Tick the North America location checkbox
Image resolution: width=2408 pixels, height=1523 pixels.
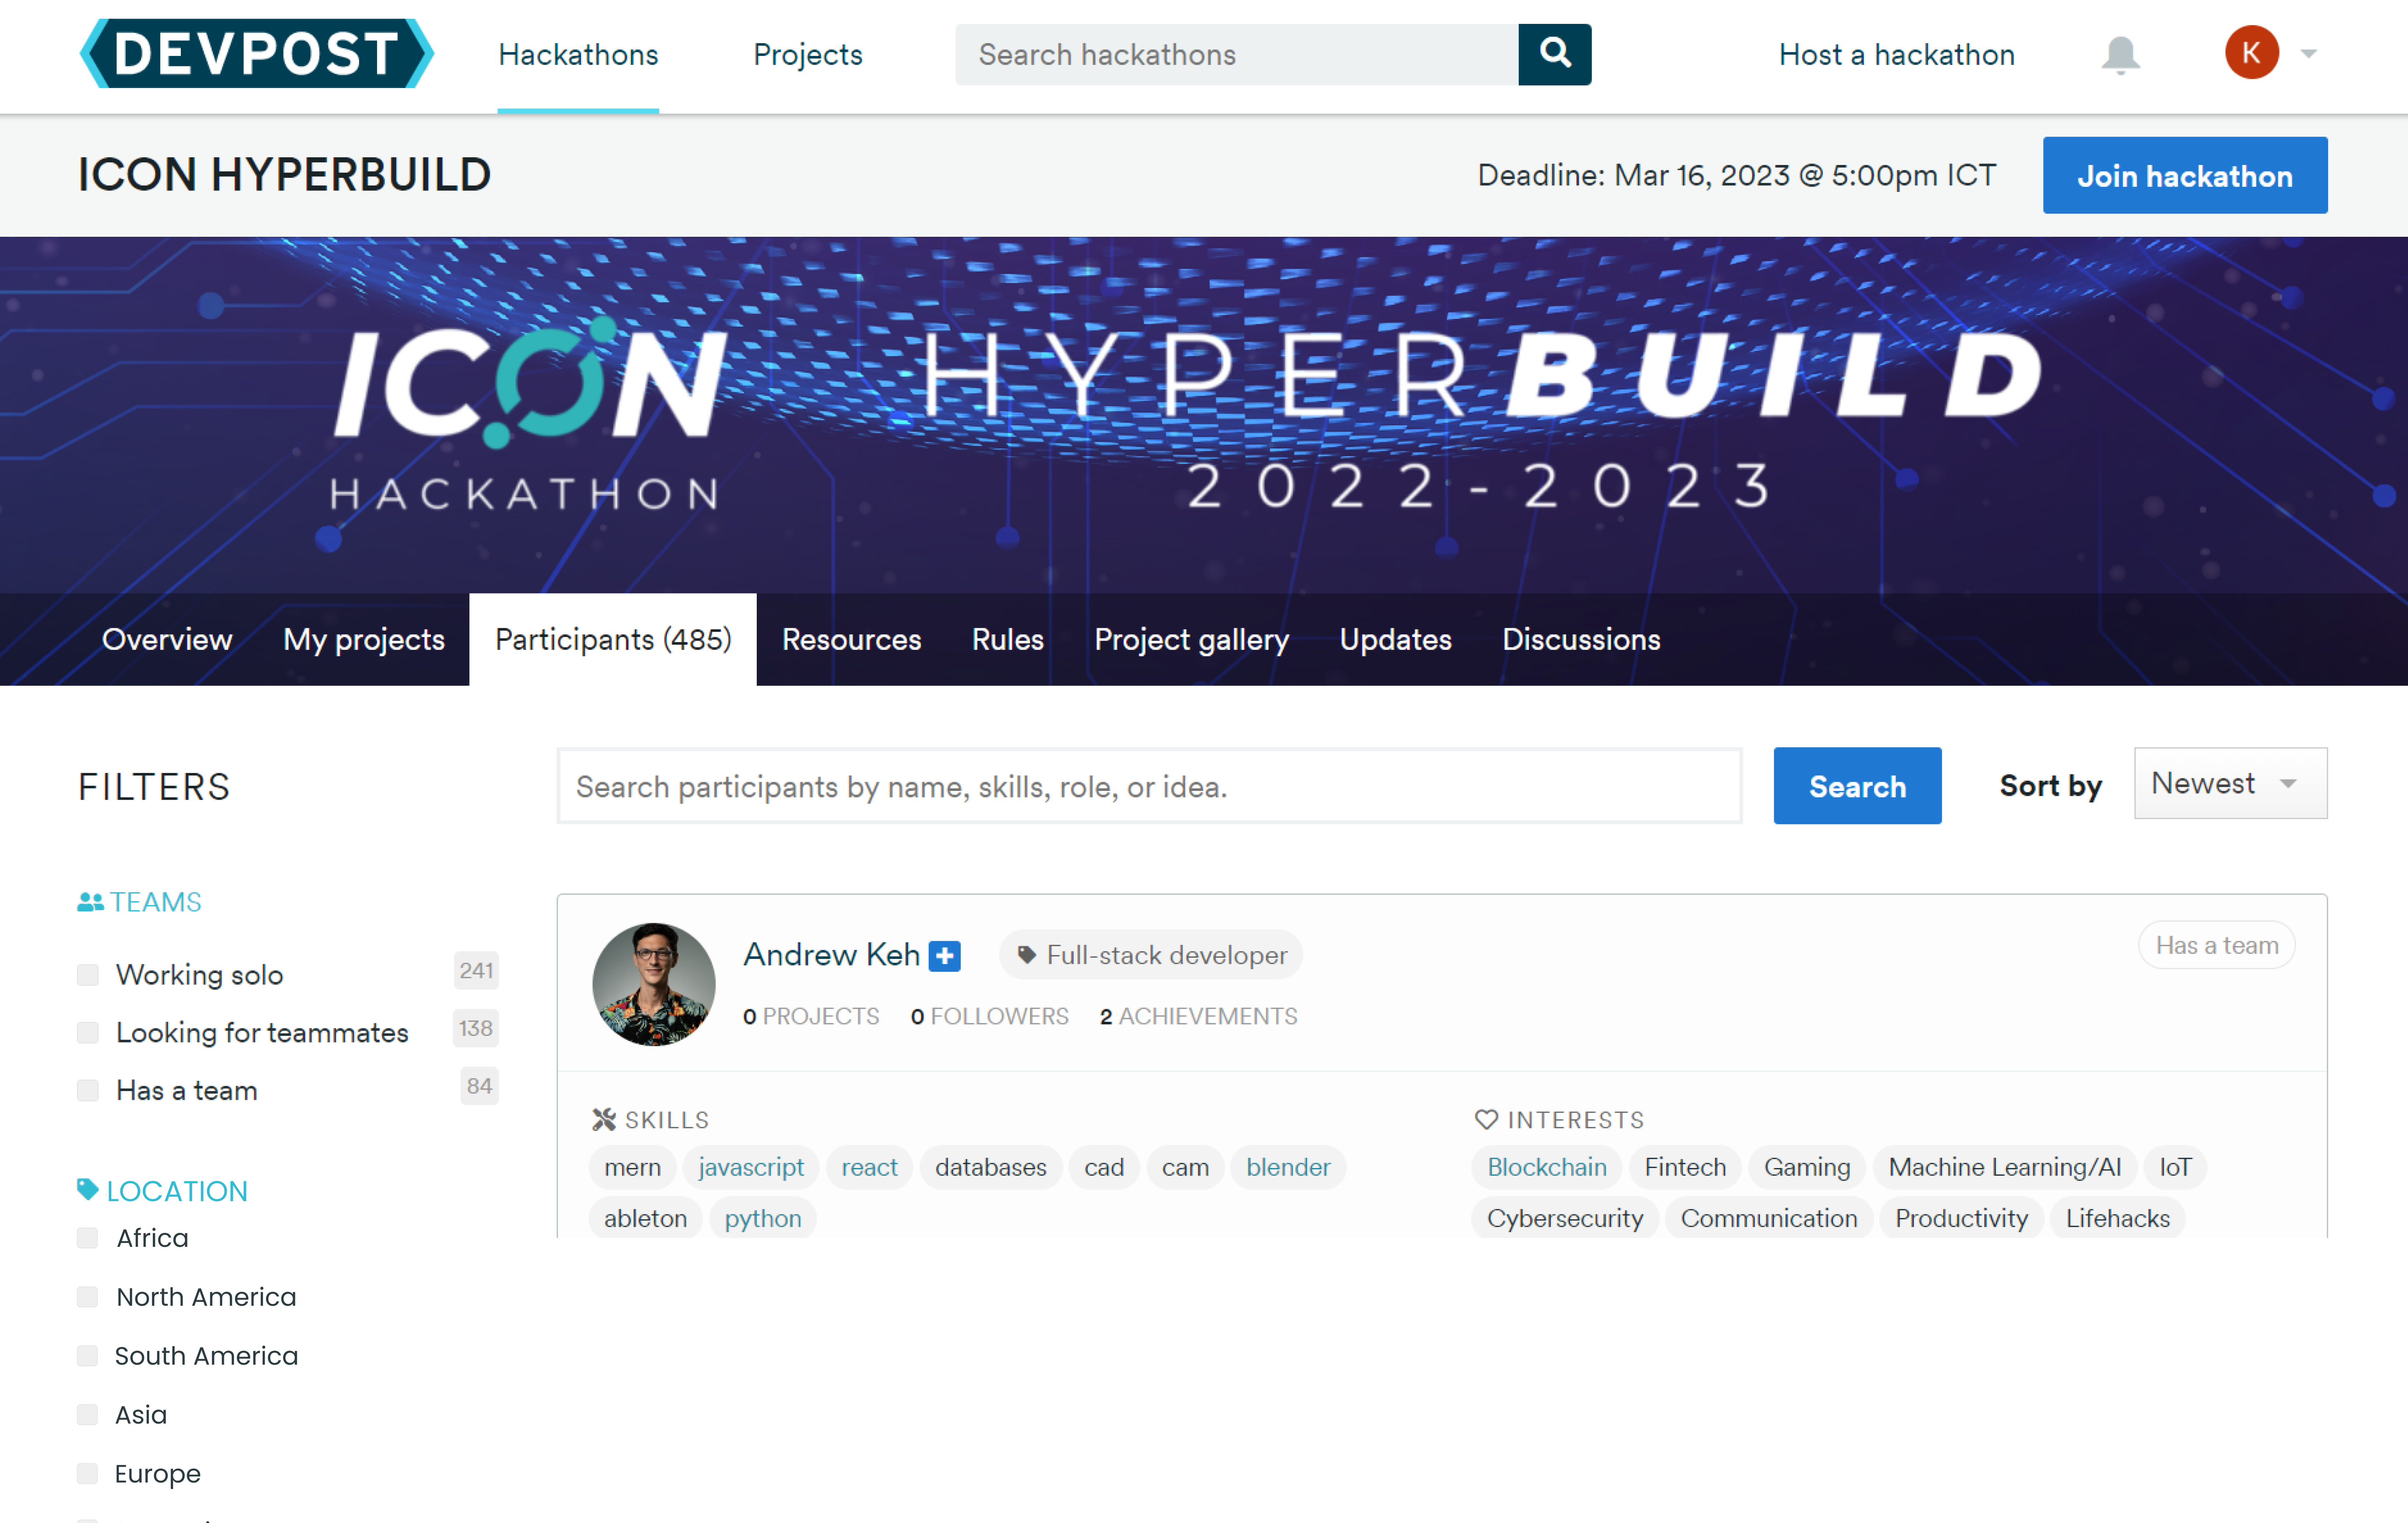(x=88, y=1297)
